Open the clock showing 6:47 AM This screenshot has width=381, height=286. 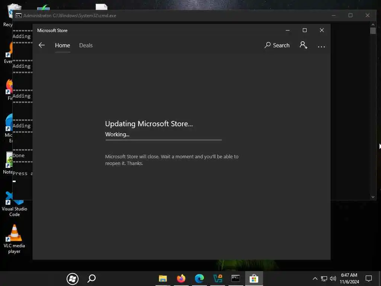tap(349, 279)
